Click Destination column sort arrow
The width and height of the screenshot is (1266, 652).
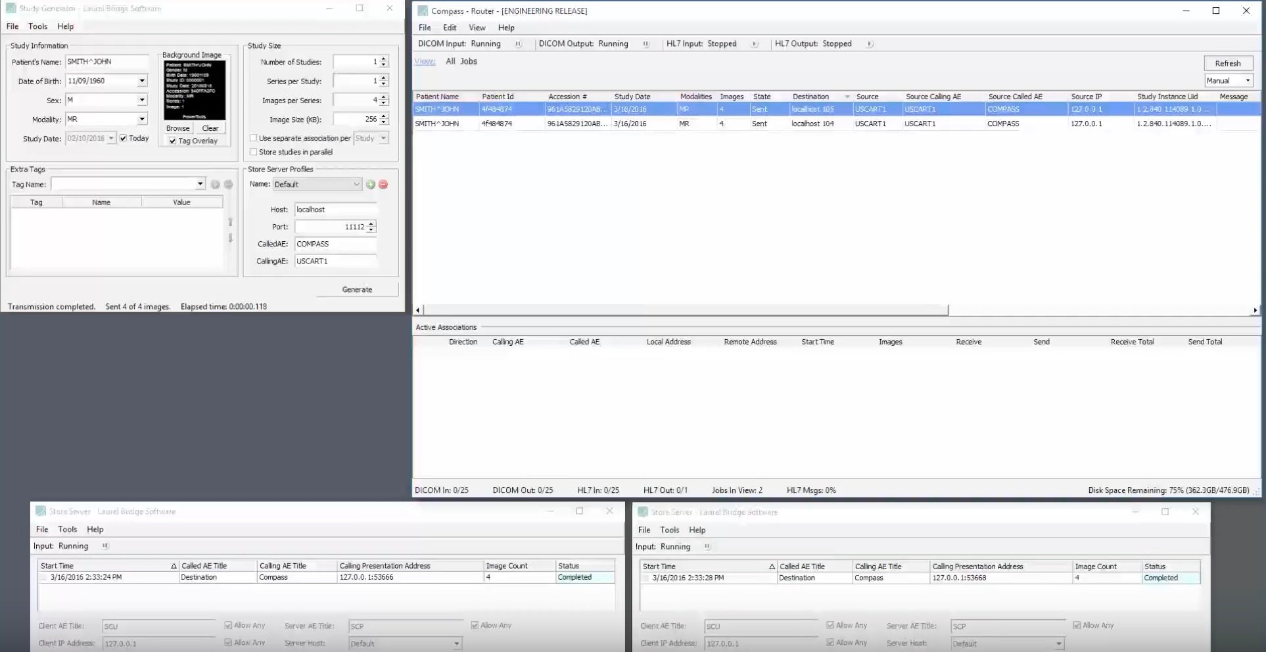point(847,97)
